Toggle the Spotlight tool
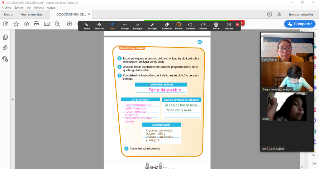The image size is (319, 169). 152,26
